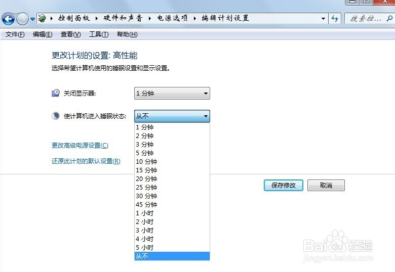Open the 帮助(H) menu

(127, 34)
